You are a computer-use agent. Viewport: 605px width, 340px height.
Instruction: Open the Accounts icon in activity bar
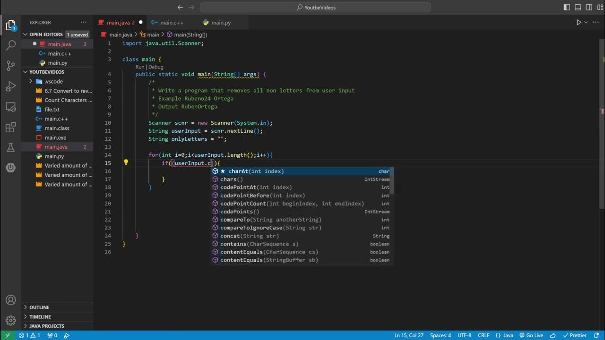click(10, 300)
